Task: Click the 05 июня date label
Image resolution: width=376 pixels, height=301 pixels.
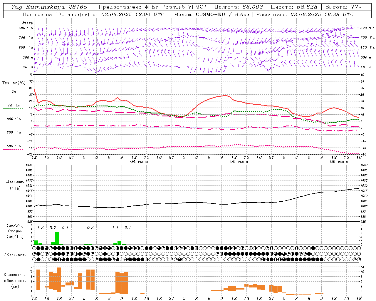Action: (239, 162)
